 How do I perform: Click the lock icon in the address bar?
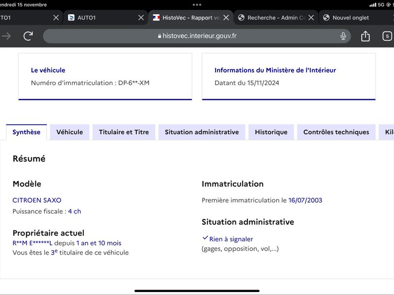tap(159, 36)
